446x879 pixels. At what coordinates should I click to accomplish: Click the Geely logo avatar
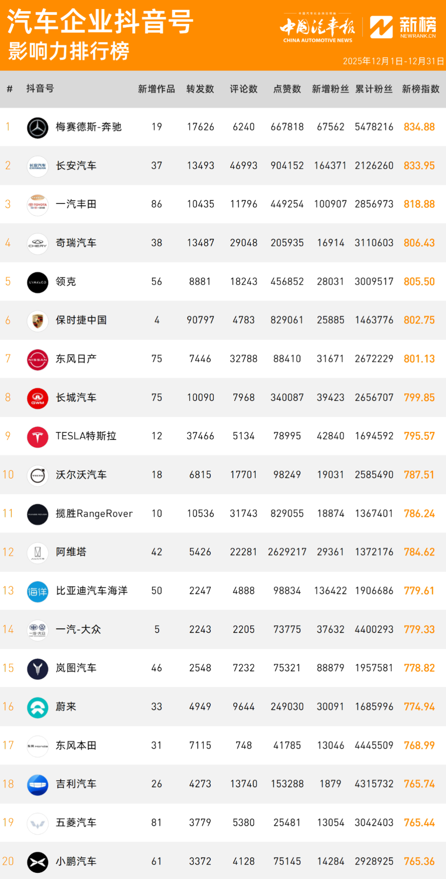38,785
